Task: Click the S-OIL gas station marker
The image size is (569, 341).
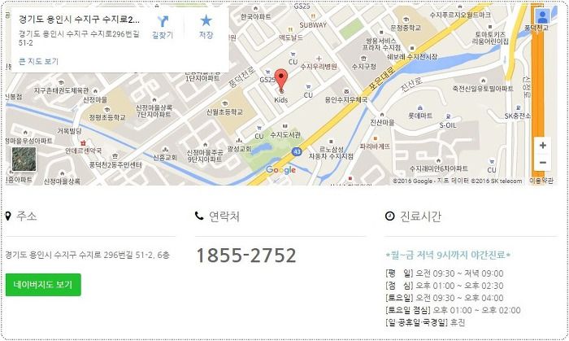Action: pyautogui.click(x=448, y=116)
